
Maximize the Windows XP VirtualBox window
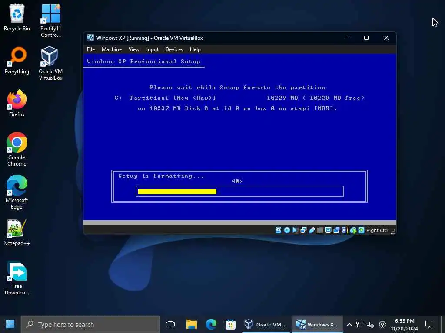pyautogui.click(x=366, y=38)
